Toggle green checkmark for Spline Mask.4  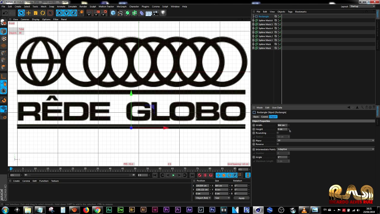(280, 28)
